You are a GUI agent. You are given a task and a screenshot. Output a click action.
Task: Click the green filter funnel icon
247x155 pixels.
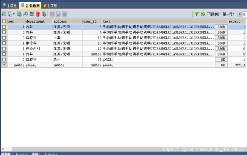pyautogui.click(x=196, y=14)
